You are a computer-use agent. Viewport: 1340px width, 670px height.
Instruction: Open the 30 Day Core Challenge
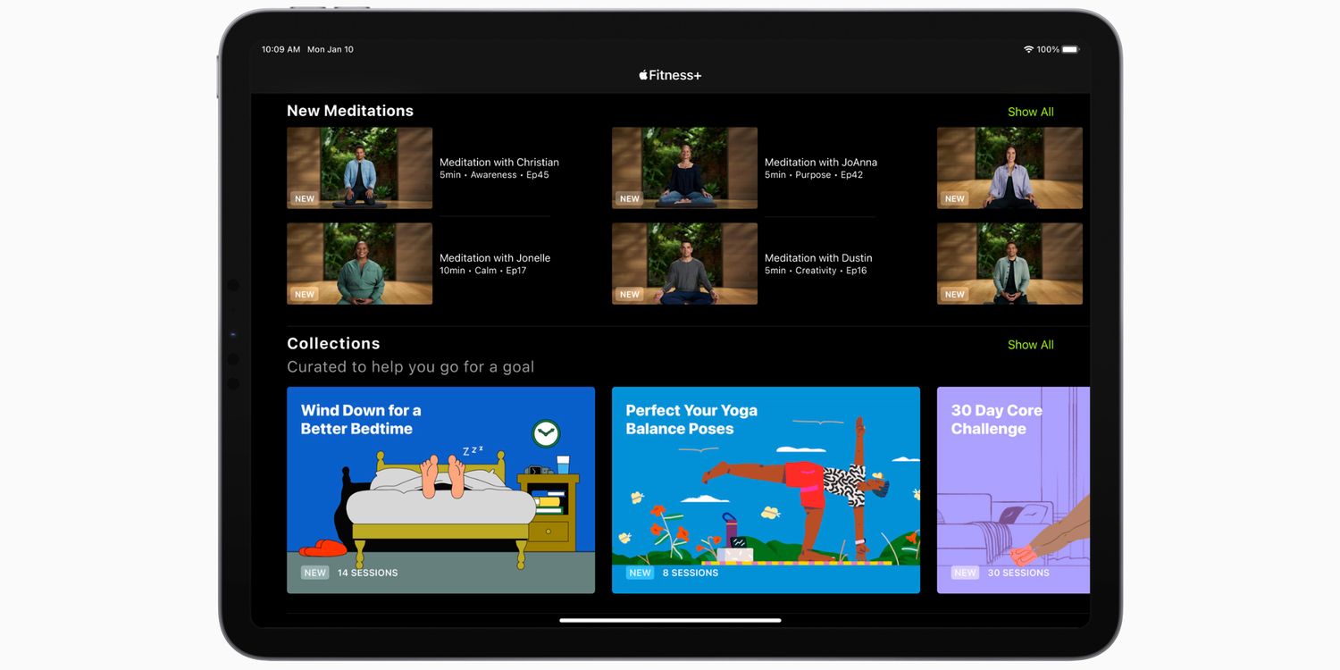click(1013, 490)
